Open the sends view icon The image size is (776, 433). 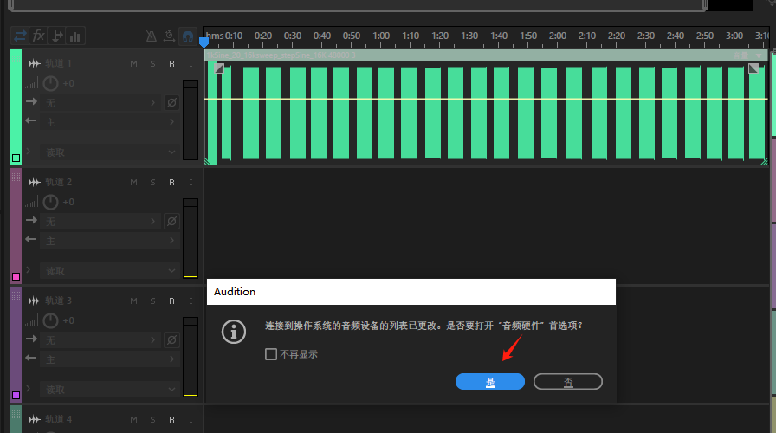click(x=57, y=36)
